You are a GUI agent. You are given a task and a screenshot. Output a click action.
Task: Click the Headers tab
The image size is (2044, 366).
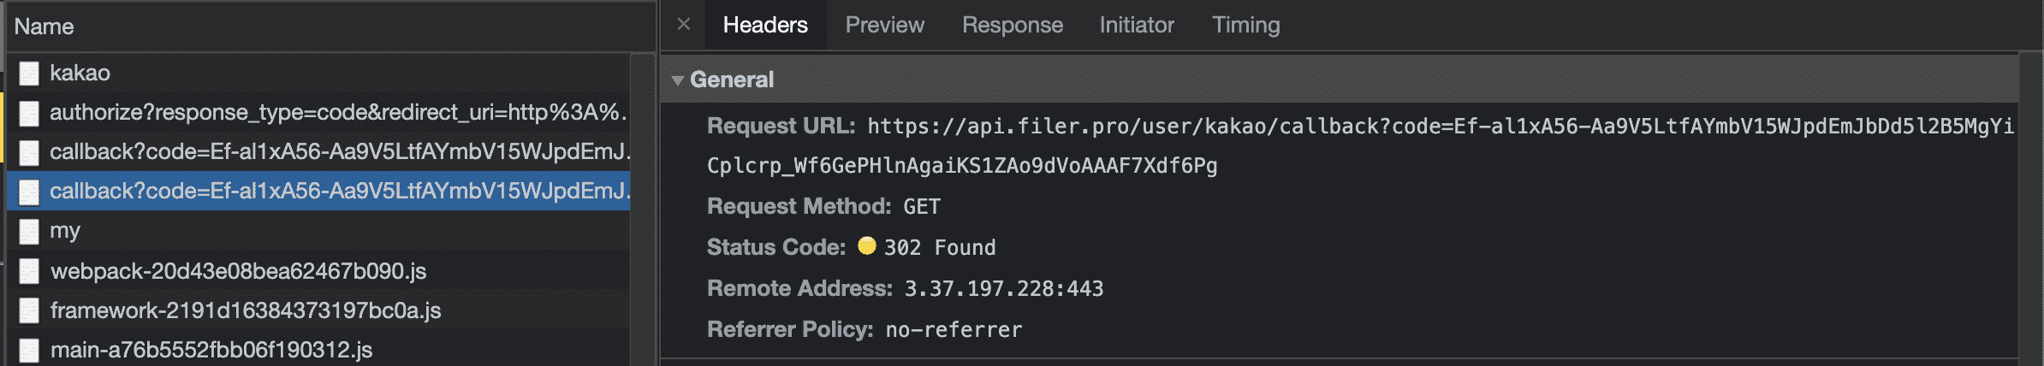click(764, 25)
